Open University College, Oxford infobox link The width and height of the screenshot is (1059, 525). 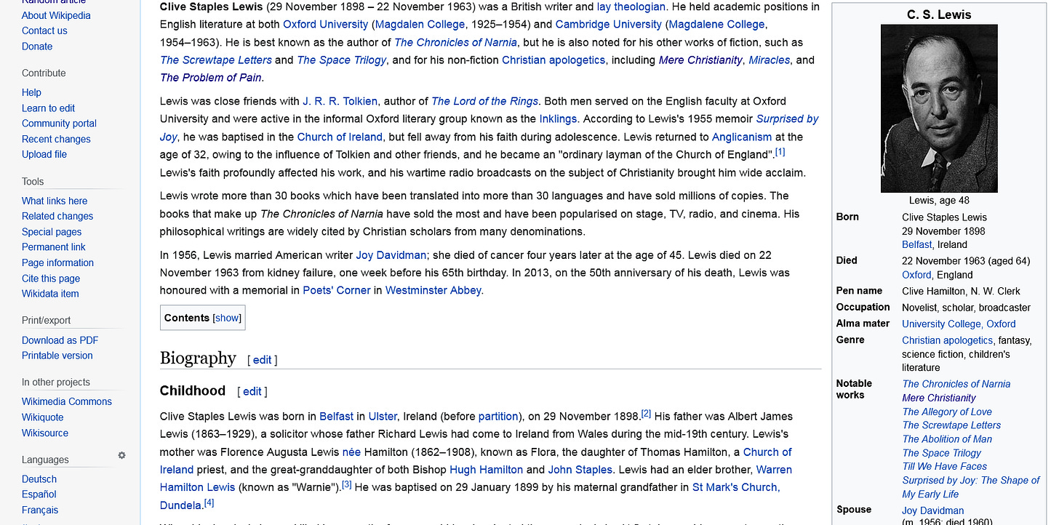coord(959,324)
